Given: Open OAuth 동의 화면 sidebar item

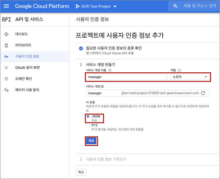Looking at the screenshot, I should pyautogui.click(x=34, y=68).
